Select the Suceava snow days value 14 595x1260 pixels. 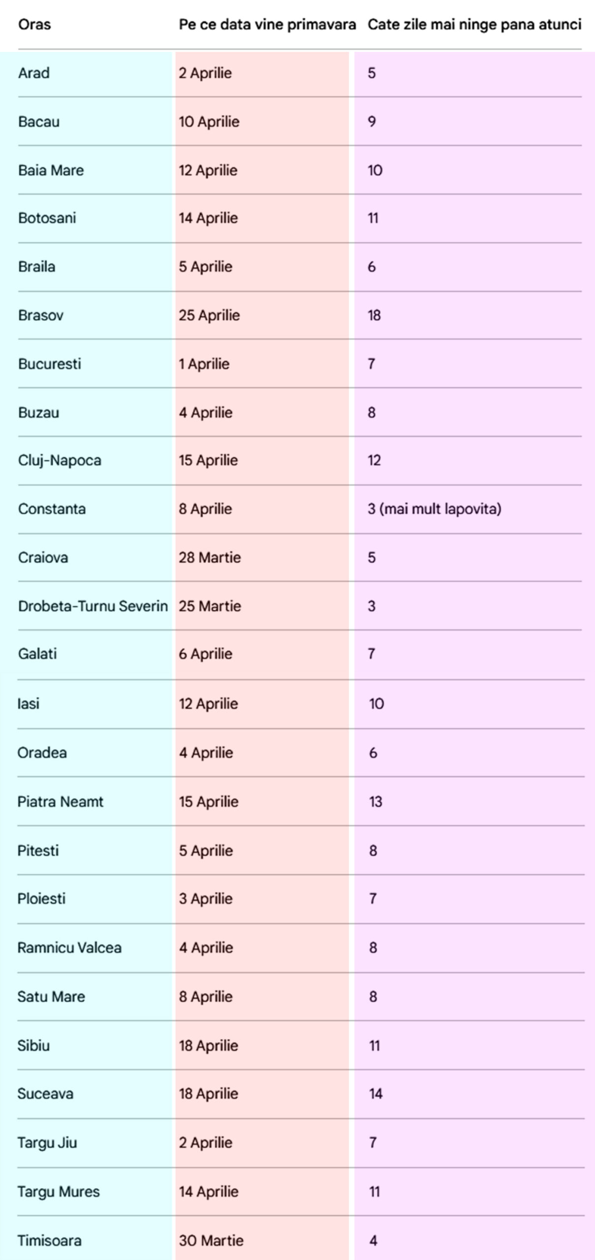coord(376,1094)
